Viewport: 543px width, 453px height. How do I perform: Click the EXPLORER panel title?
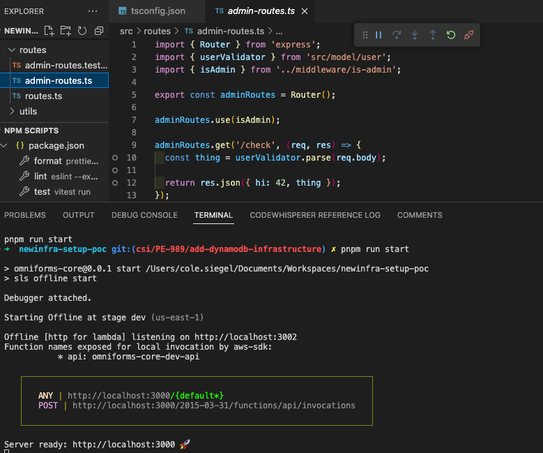pyautogui.click(x=24, y=11)
